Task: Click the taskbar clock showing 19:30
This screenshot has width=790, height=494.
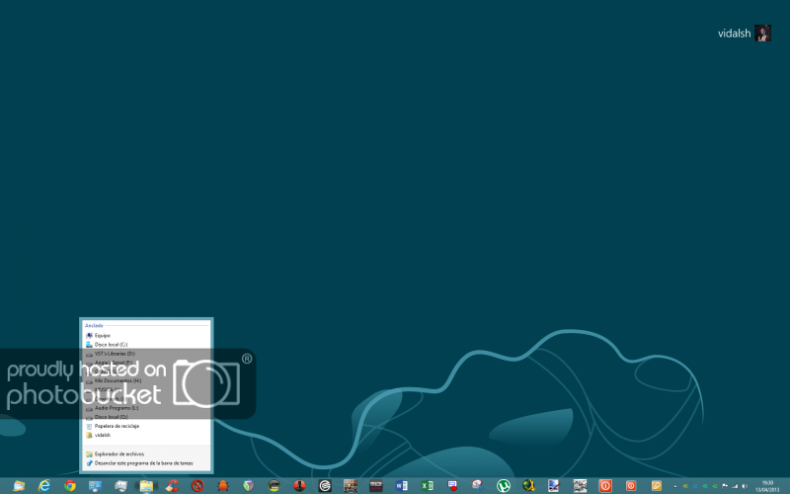Action: tap(767, 486)
